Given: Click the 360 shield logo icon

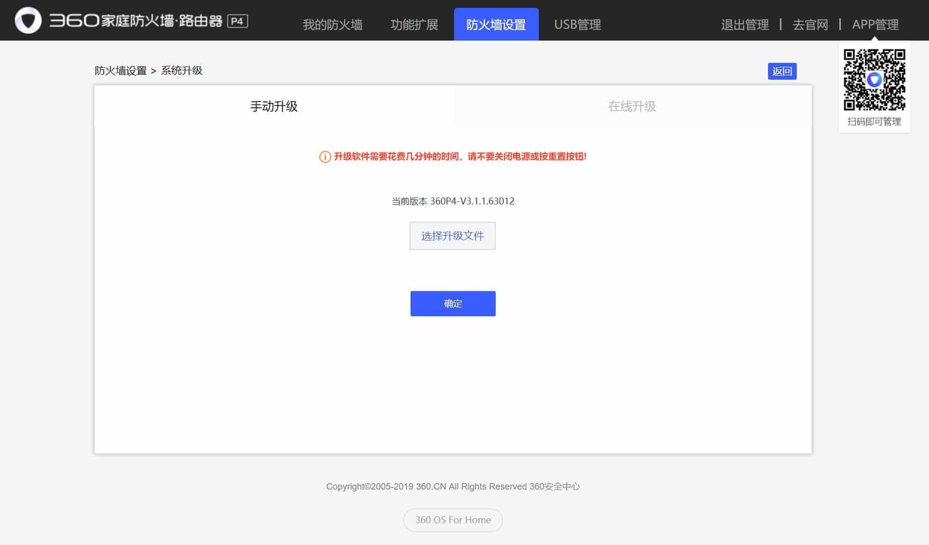Looking at the screenshot, I should (28, 20).
